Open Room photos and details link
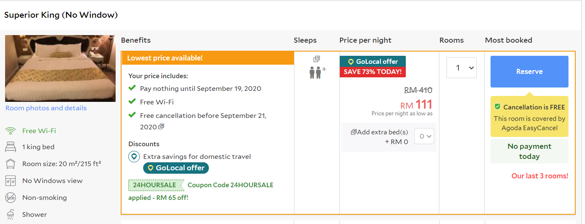The image size is (585, 224). [46, 108]
